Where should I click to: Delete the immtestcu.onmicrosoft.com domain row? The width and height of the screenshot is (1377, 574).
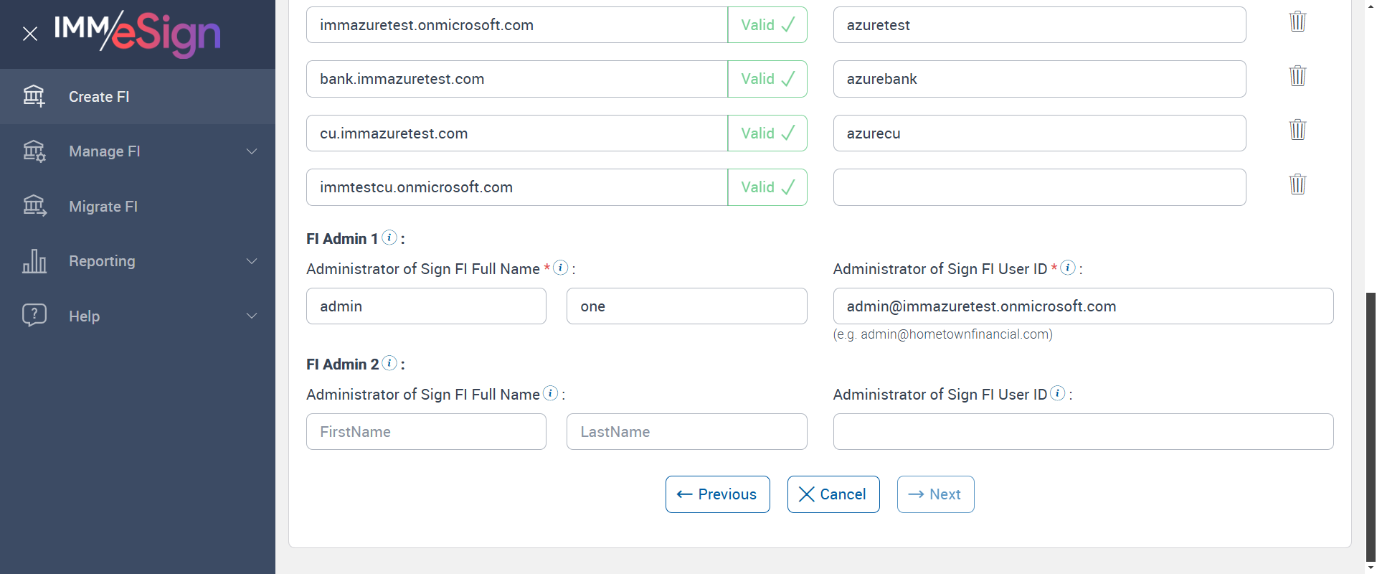[x=1297, y=184]
